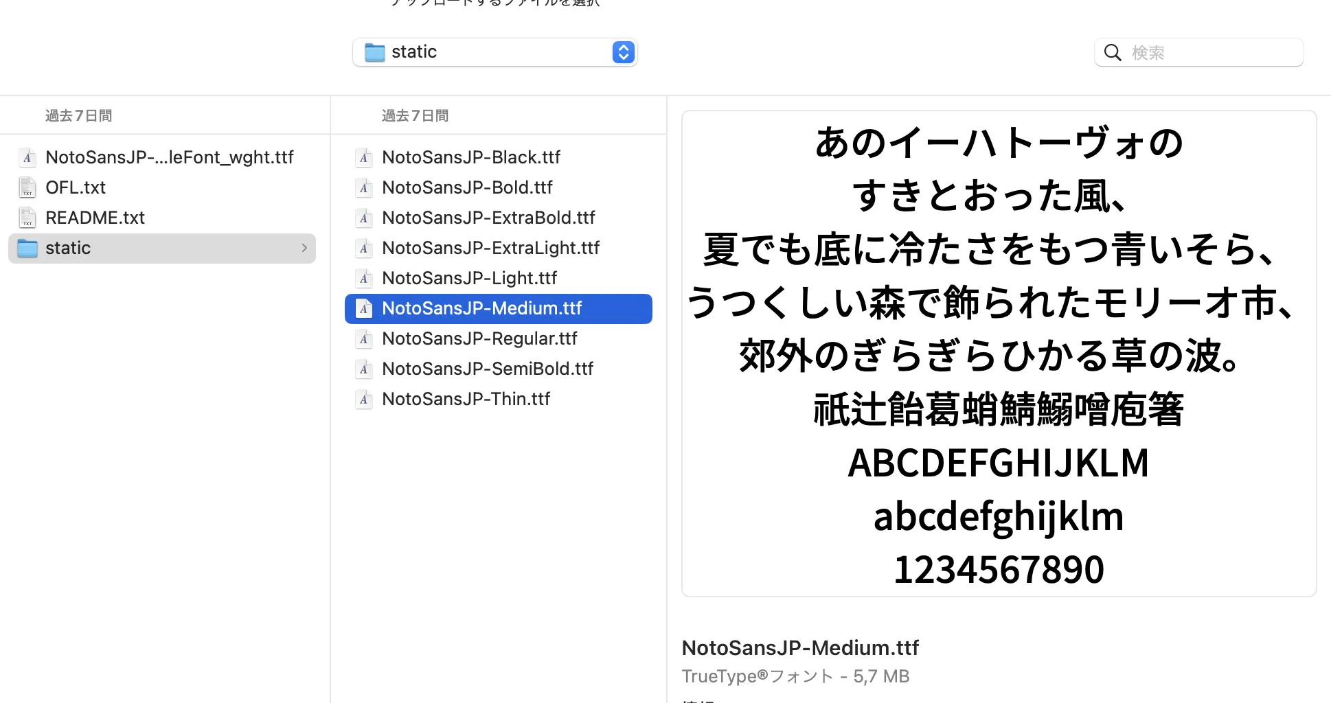Click the README.txt document icon
Image resolution: width=1331 pixels, height=703 pixels.
(27, 218)
